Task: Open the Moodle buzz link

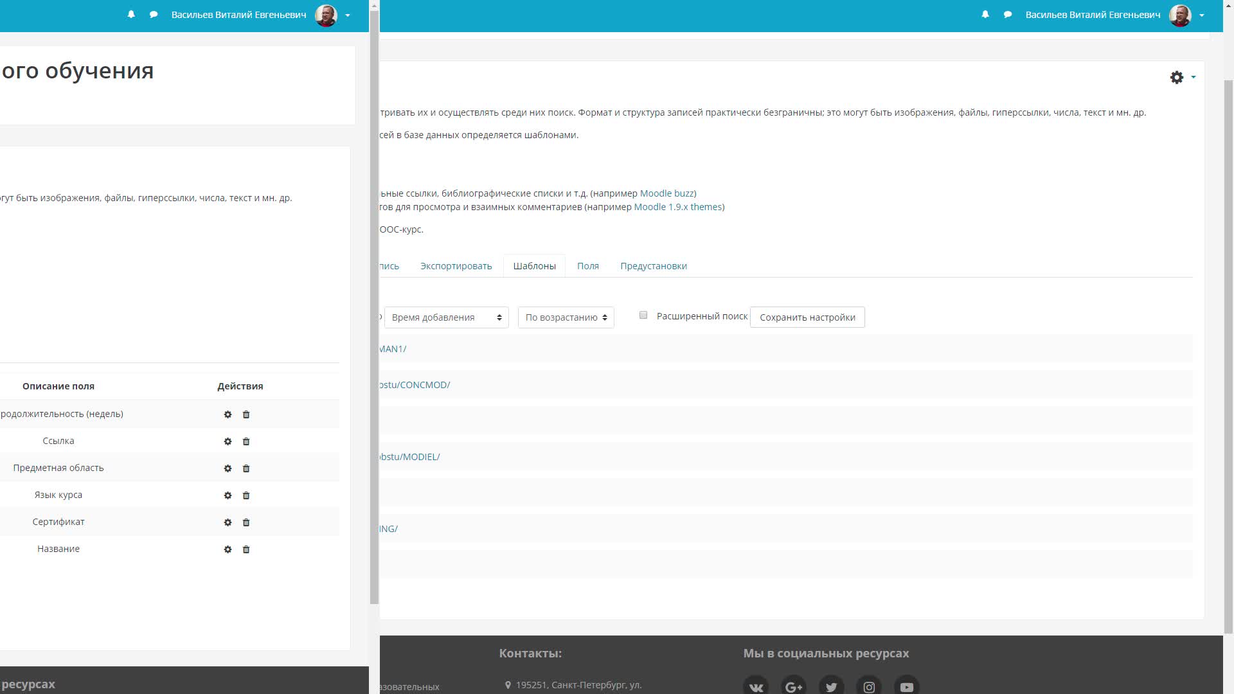Action: click(666, 193)
